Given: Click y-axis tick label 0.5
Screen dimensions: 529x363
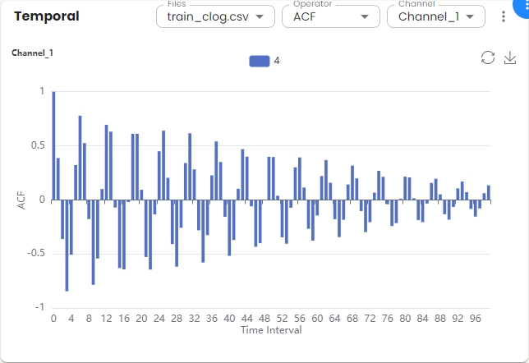Looking at the screenshot, I should coord(38,145).
